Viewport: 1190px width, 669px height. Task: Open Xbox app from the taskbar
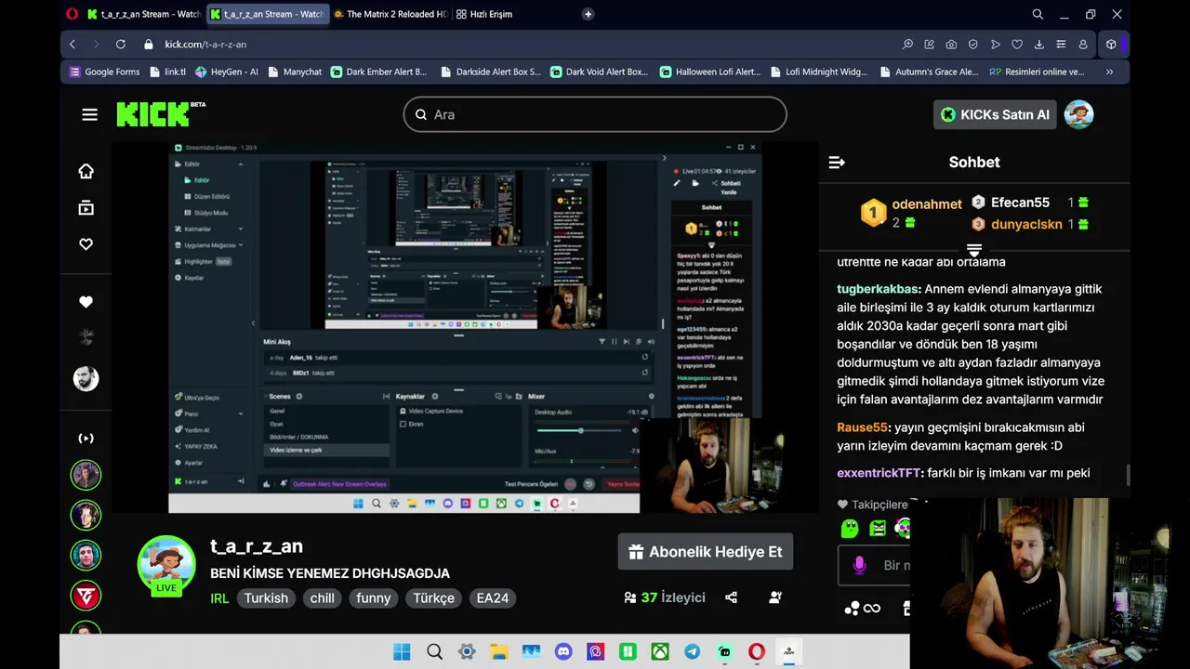[x=660, y=651]
